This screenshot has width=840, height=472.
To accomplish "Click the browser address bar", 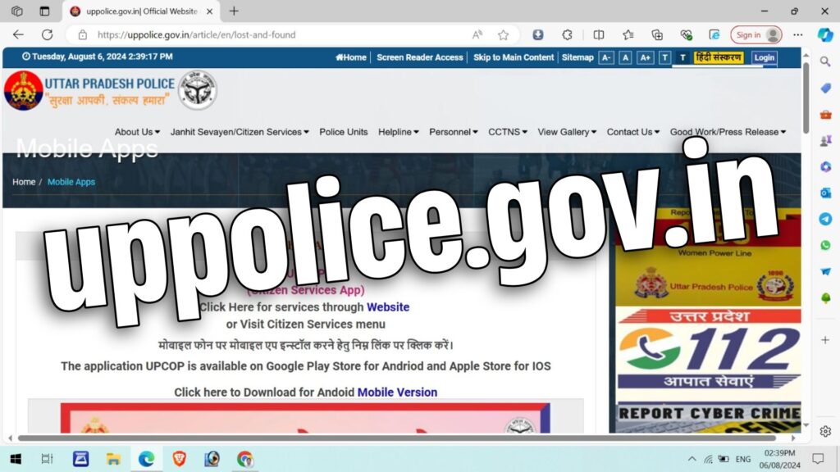I will pyautogui.click(x=279, y=34).
